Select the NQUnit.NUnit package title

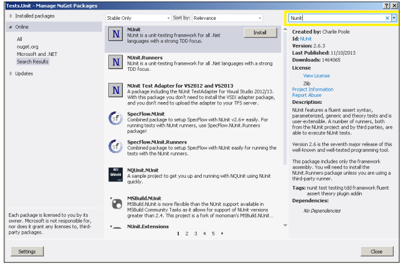coord(143,170)
